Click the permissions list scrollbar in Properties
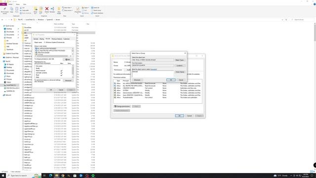Viewport: 316px width, 178px height. pyautogui.click(x=73, y=71)
